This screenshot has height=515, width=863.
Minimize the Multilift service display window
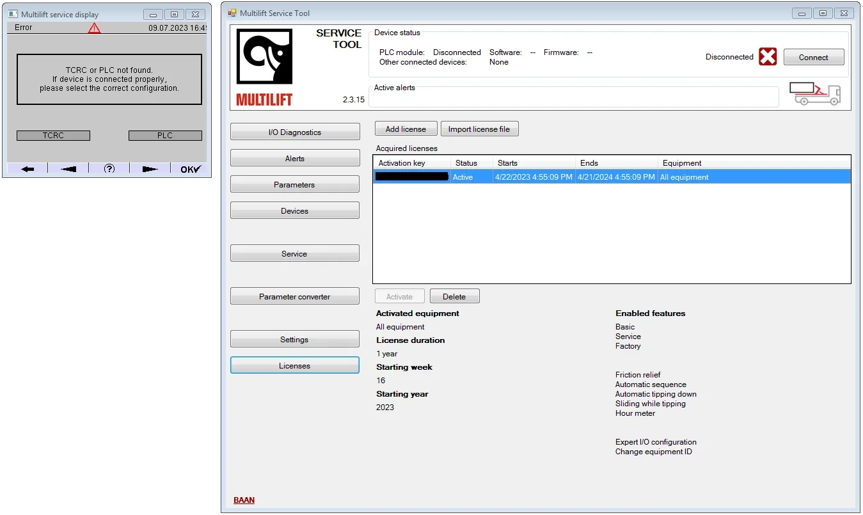click(x=153, y=14)
